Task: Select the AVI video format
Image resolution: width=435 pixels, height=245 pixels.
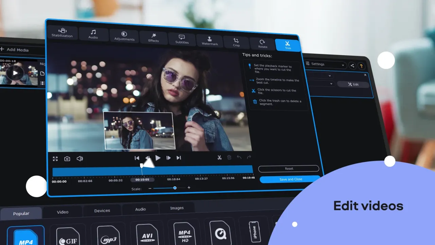Action: (147, 232)
